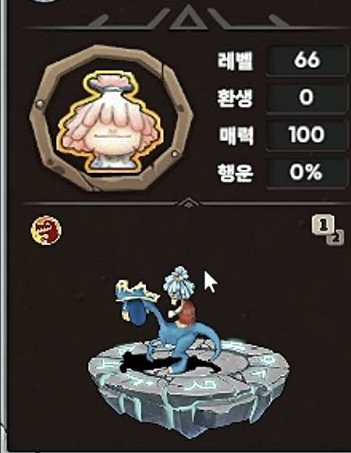
Task: Click the dice 1-2 switch icon
Action: (x=328, y=229)
